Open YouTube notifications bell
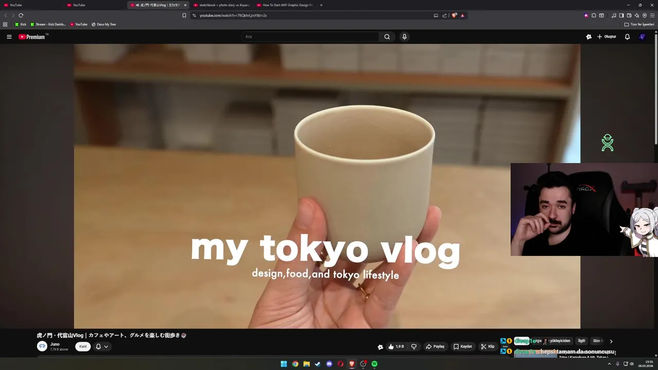This screenshot has width=658, height=370. tap(627, 36)
